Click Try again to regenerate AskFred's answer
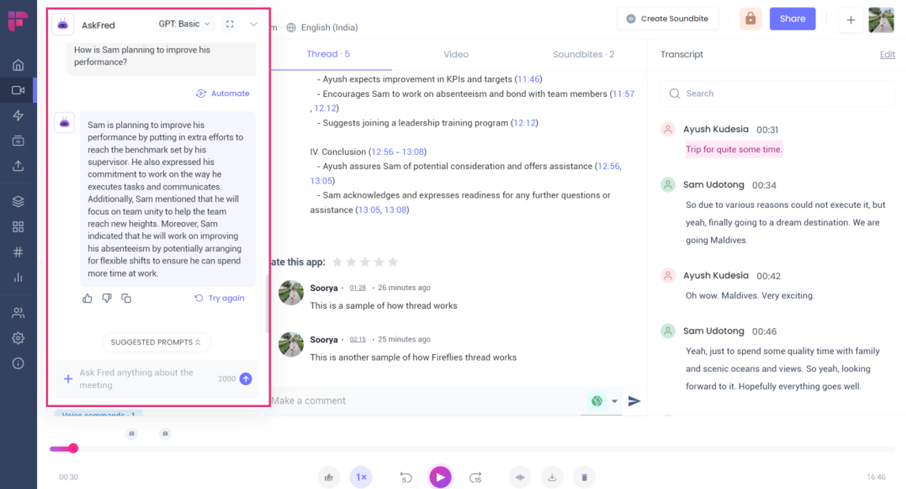Screen dimensions: 906x489 click(x=220, y=298)
